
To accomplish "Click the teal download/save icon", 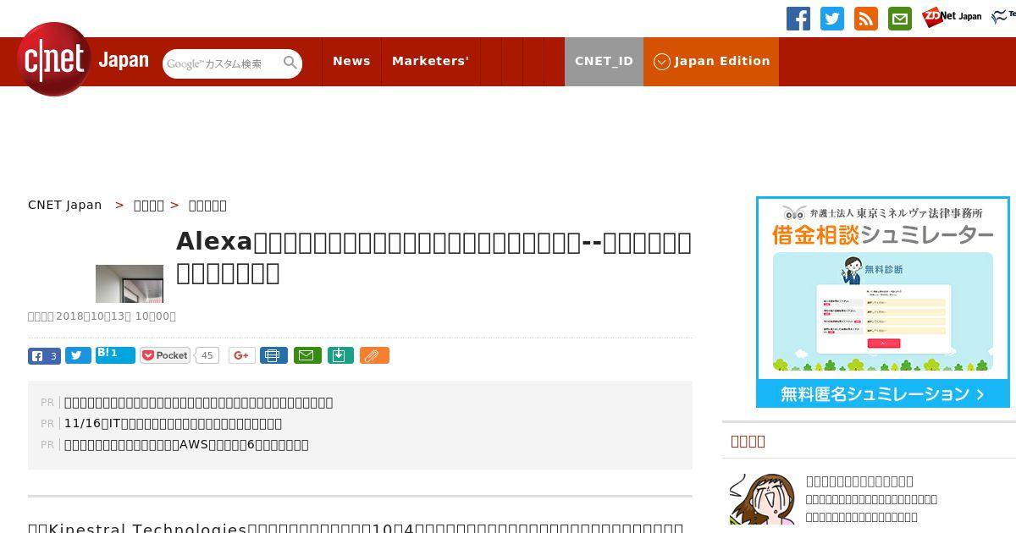I will 340,355.
